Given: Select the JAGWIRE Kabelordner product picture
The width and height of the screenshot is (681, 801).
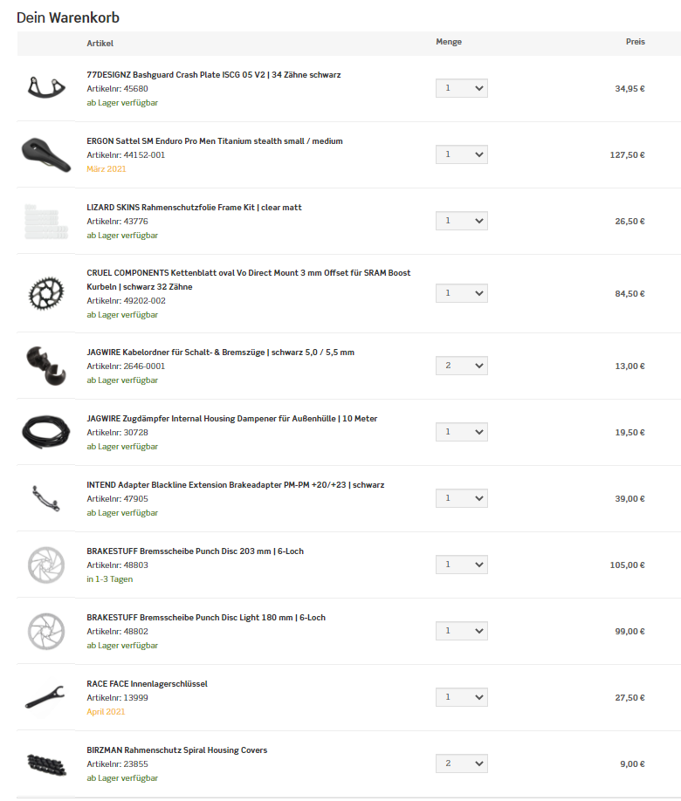Looking at the screenshot, I should pos(45,366).
